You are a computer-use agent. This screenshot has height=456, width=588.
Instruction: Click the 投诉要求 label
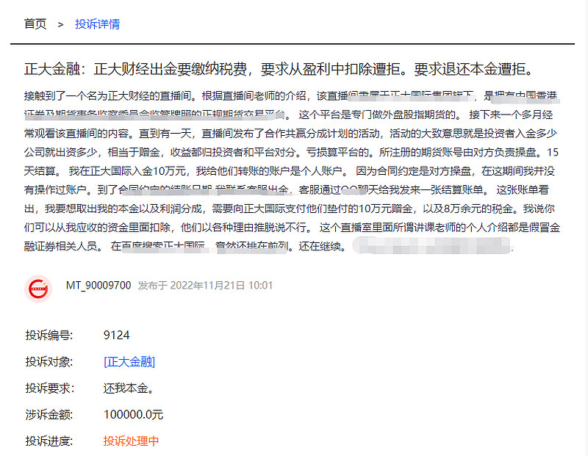coord(49,388)
